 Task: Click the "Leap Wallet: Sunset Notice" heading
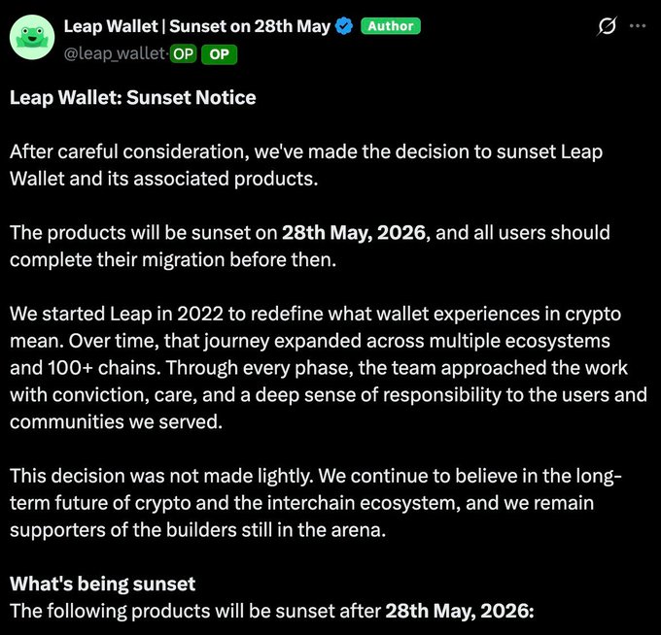pyautogui.click(x=133, y=97)
